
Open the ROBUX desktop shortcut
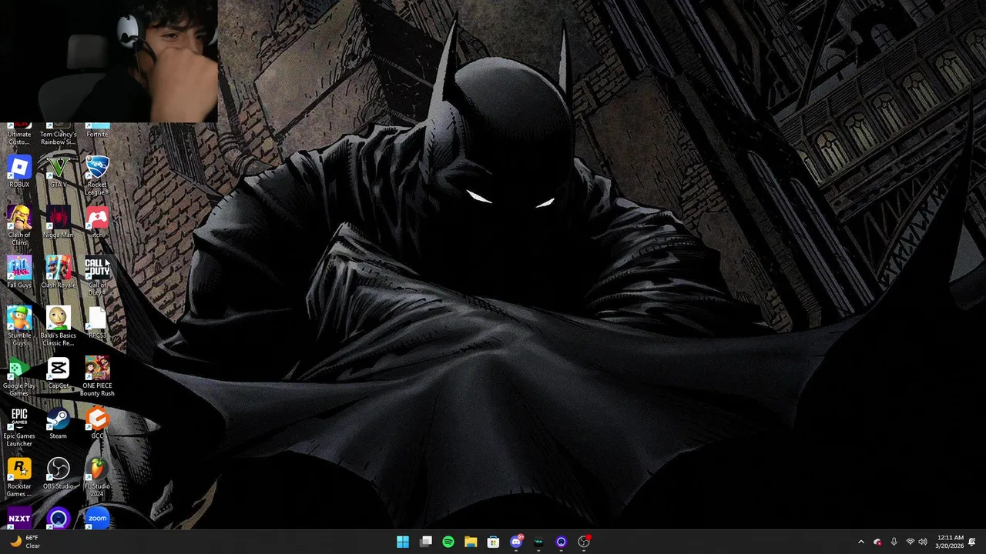pos(19,172)
